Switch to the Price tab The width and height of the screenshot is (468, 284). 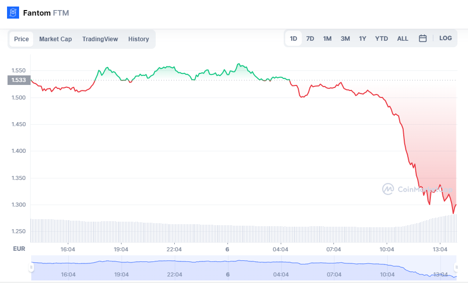point(22,39)
